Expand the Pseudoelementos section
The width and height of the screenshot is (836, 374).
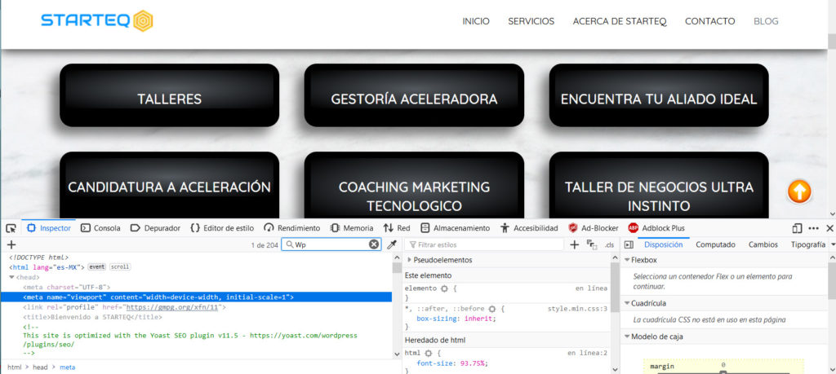409,260
